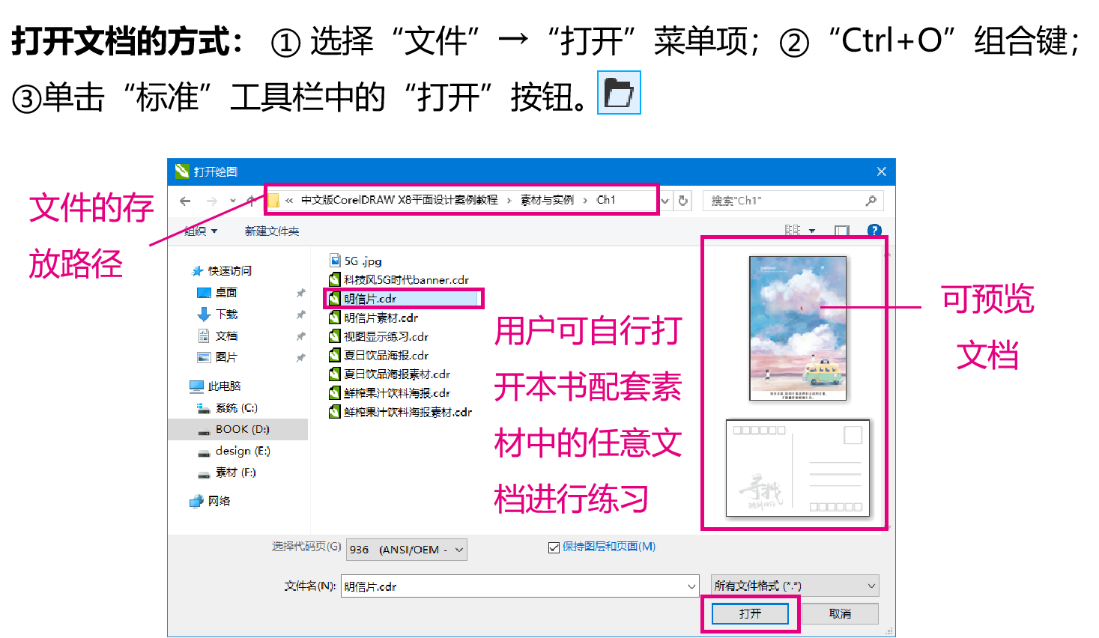Toggle the preview pane icon

pyautogui.click(x=842, y=231)
